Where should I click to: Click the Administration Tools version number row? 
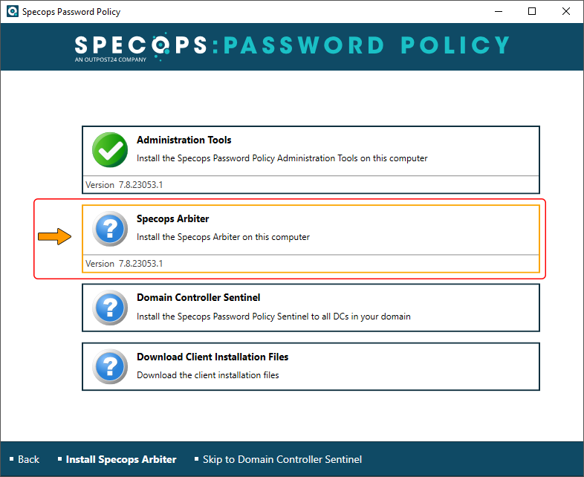pos(311,185)
